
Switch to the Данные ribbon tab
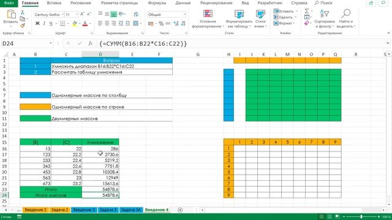pos(183,3)
